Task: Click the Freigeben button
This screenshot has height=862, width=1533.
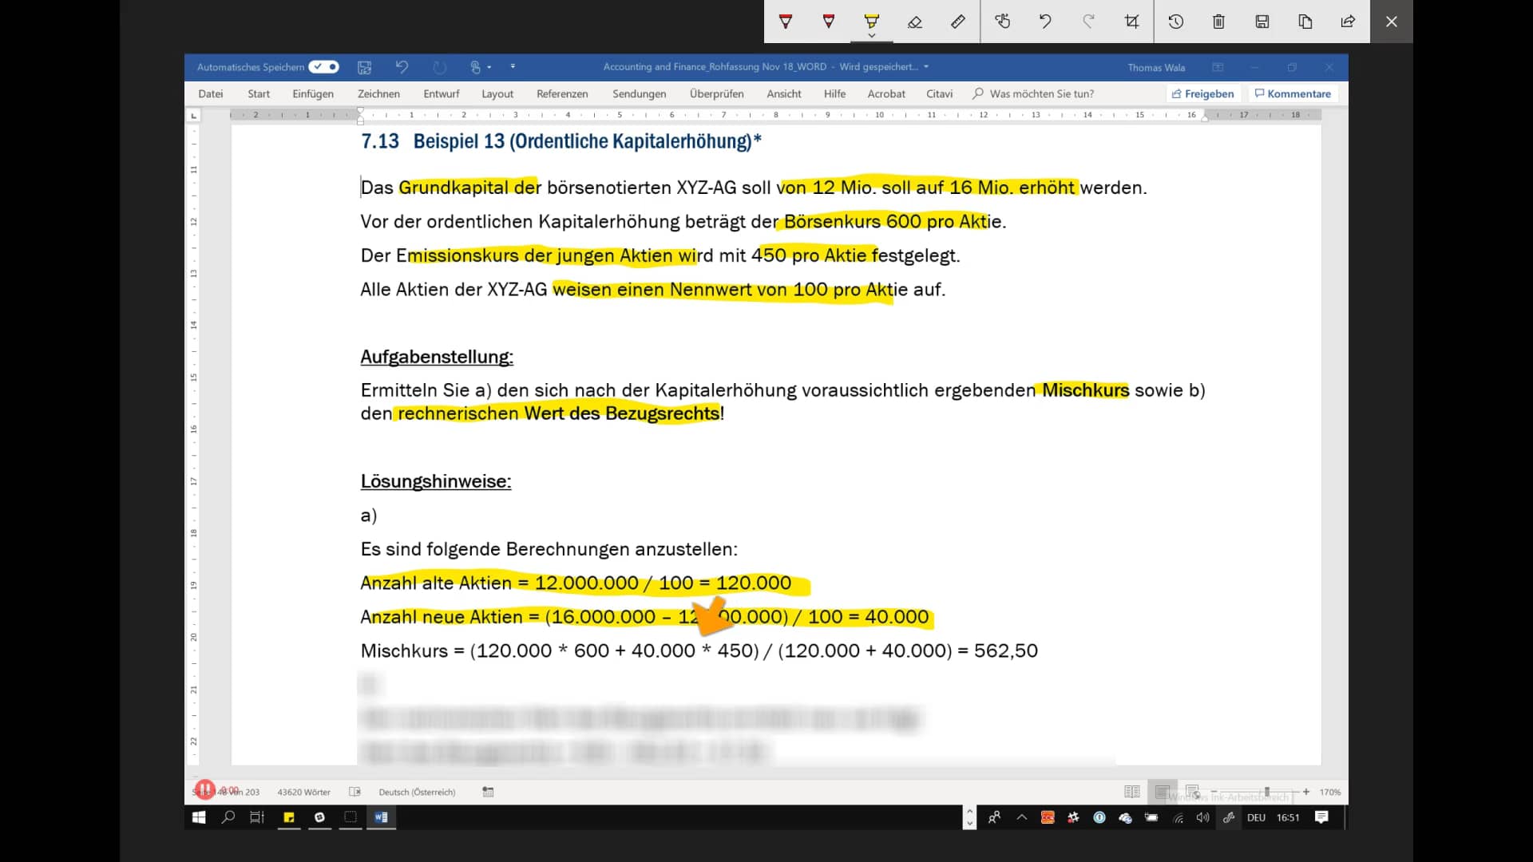Action: point(1202,93)
